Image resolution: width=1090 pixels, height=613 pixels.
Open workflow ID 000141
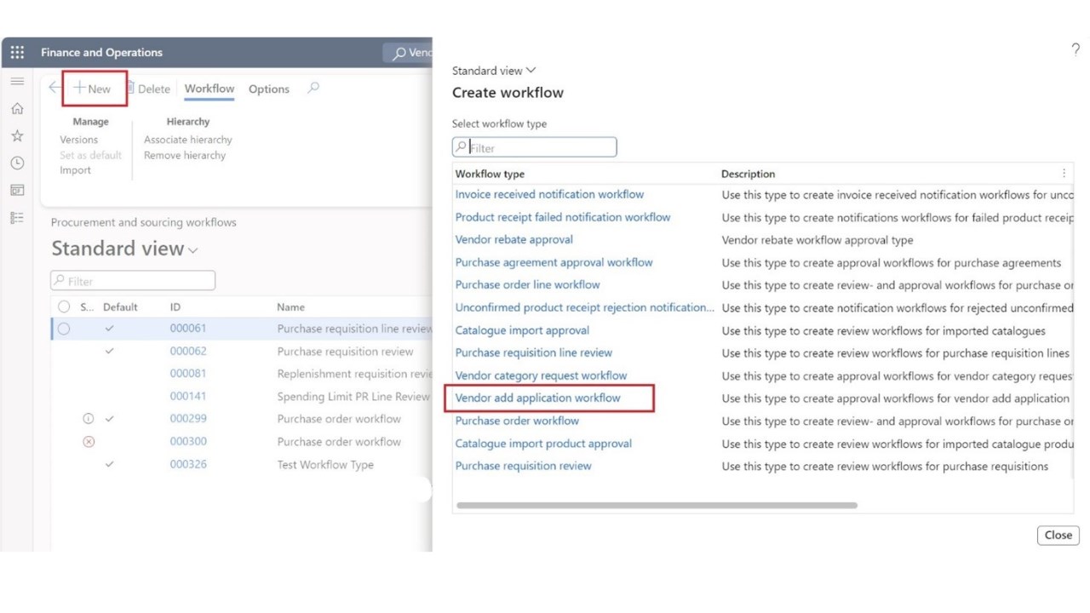click(x=188, y=397)
